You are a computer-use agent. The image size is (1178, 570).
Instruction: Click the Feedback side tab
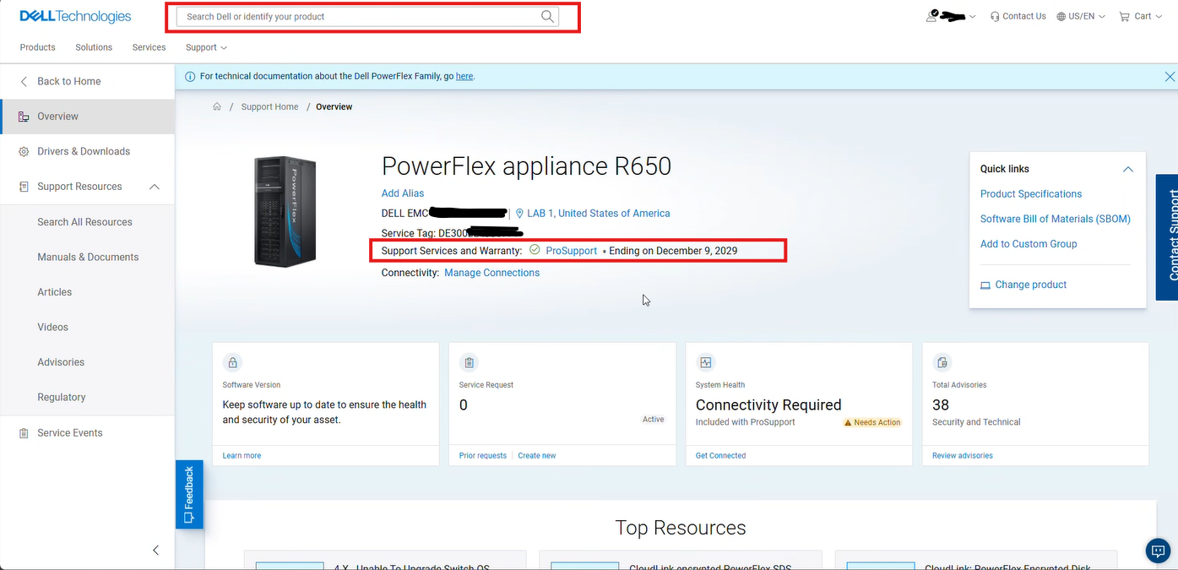tap(189, 495)
